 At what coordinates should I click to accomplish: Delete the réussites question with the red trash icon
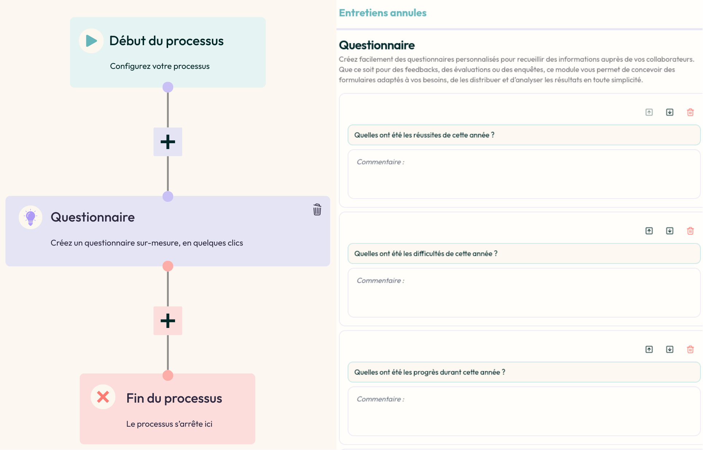[x=690, y=112]
